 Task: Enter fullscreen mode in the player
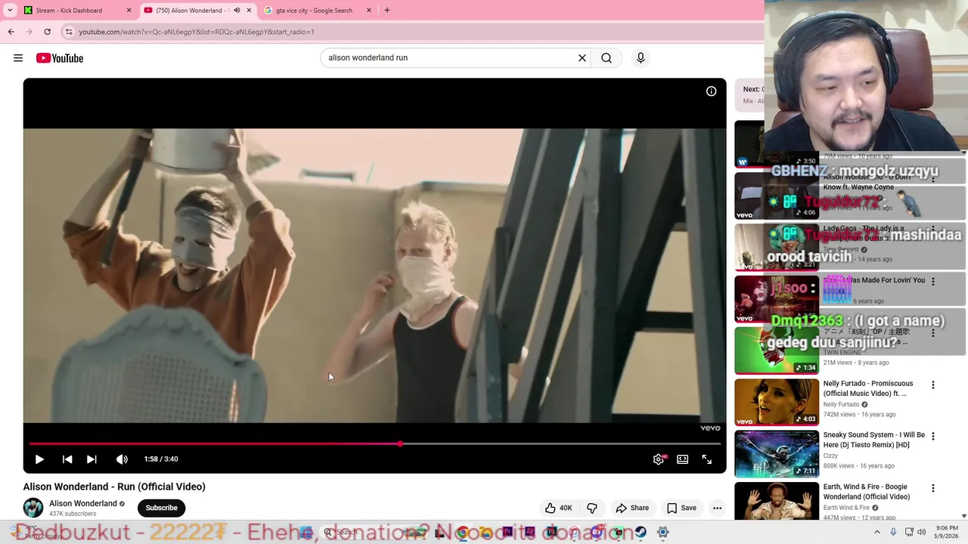pyautogui.click(x=706, y=459)
